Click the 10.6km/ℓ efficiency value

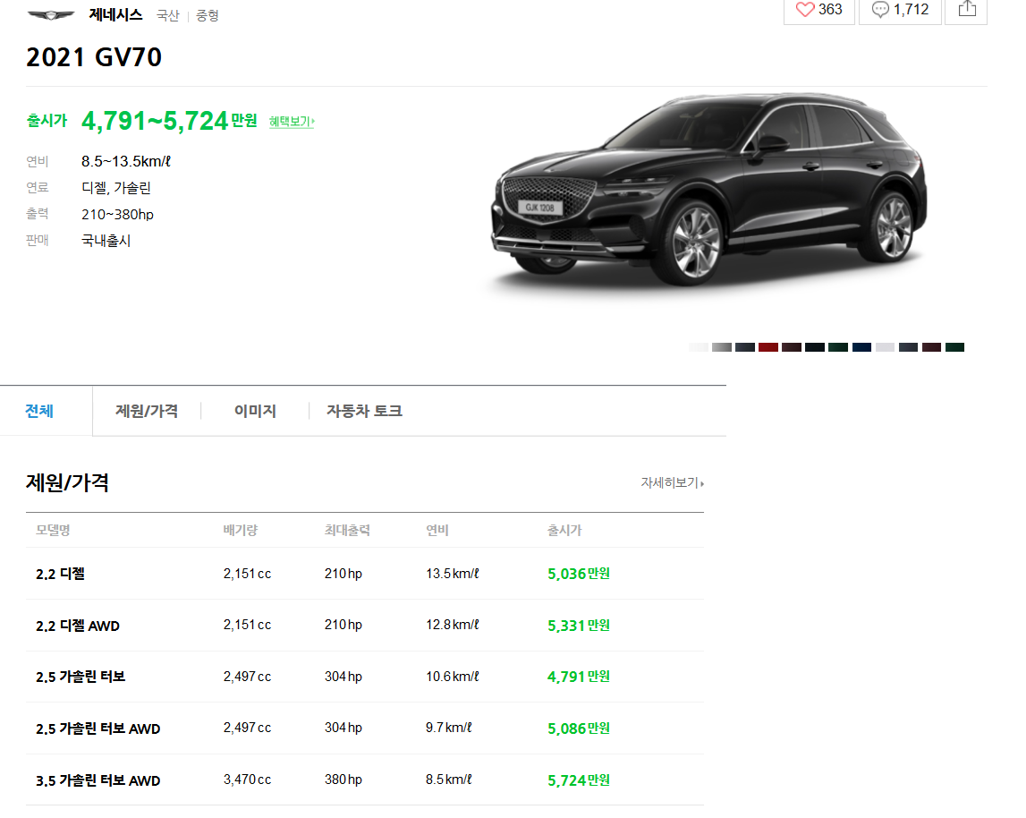[x=452, y=677]
